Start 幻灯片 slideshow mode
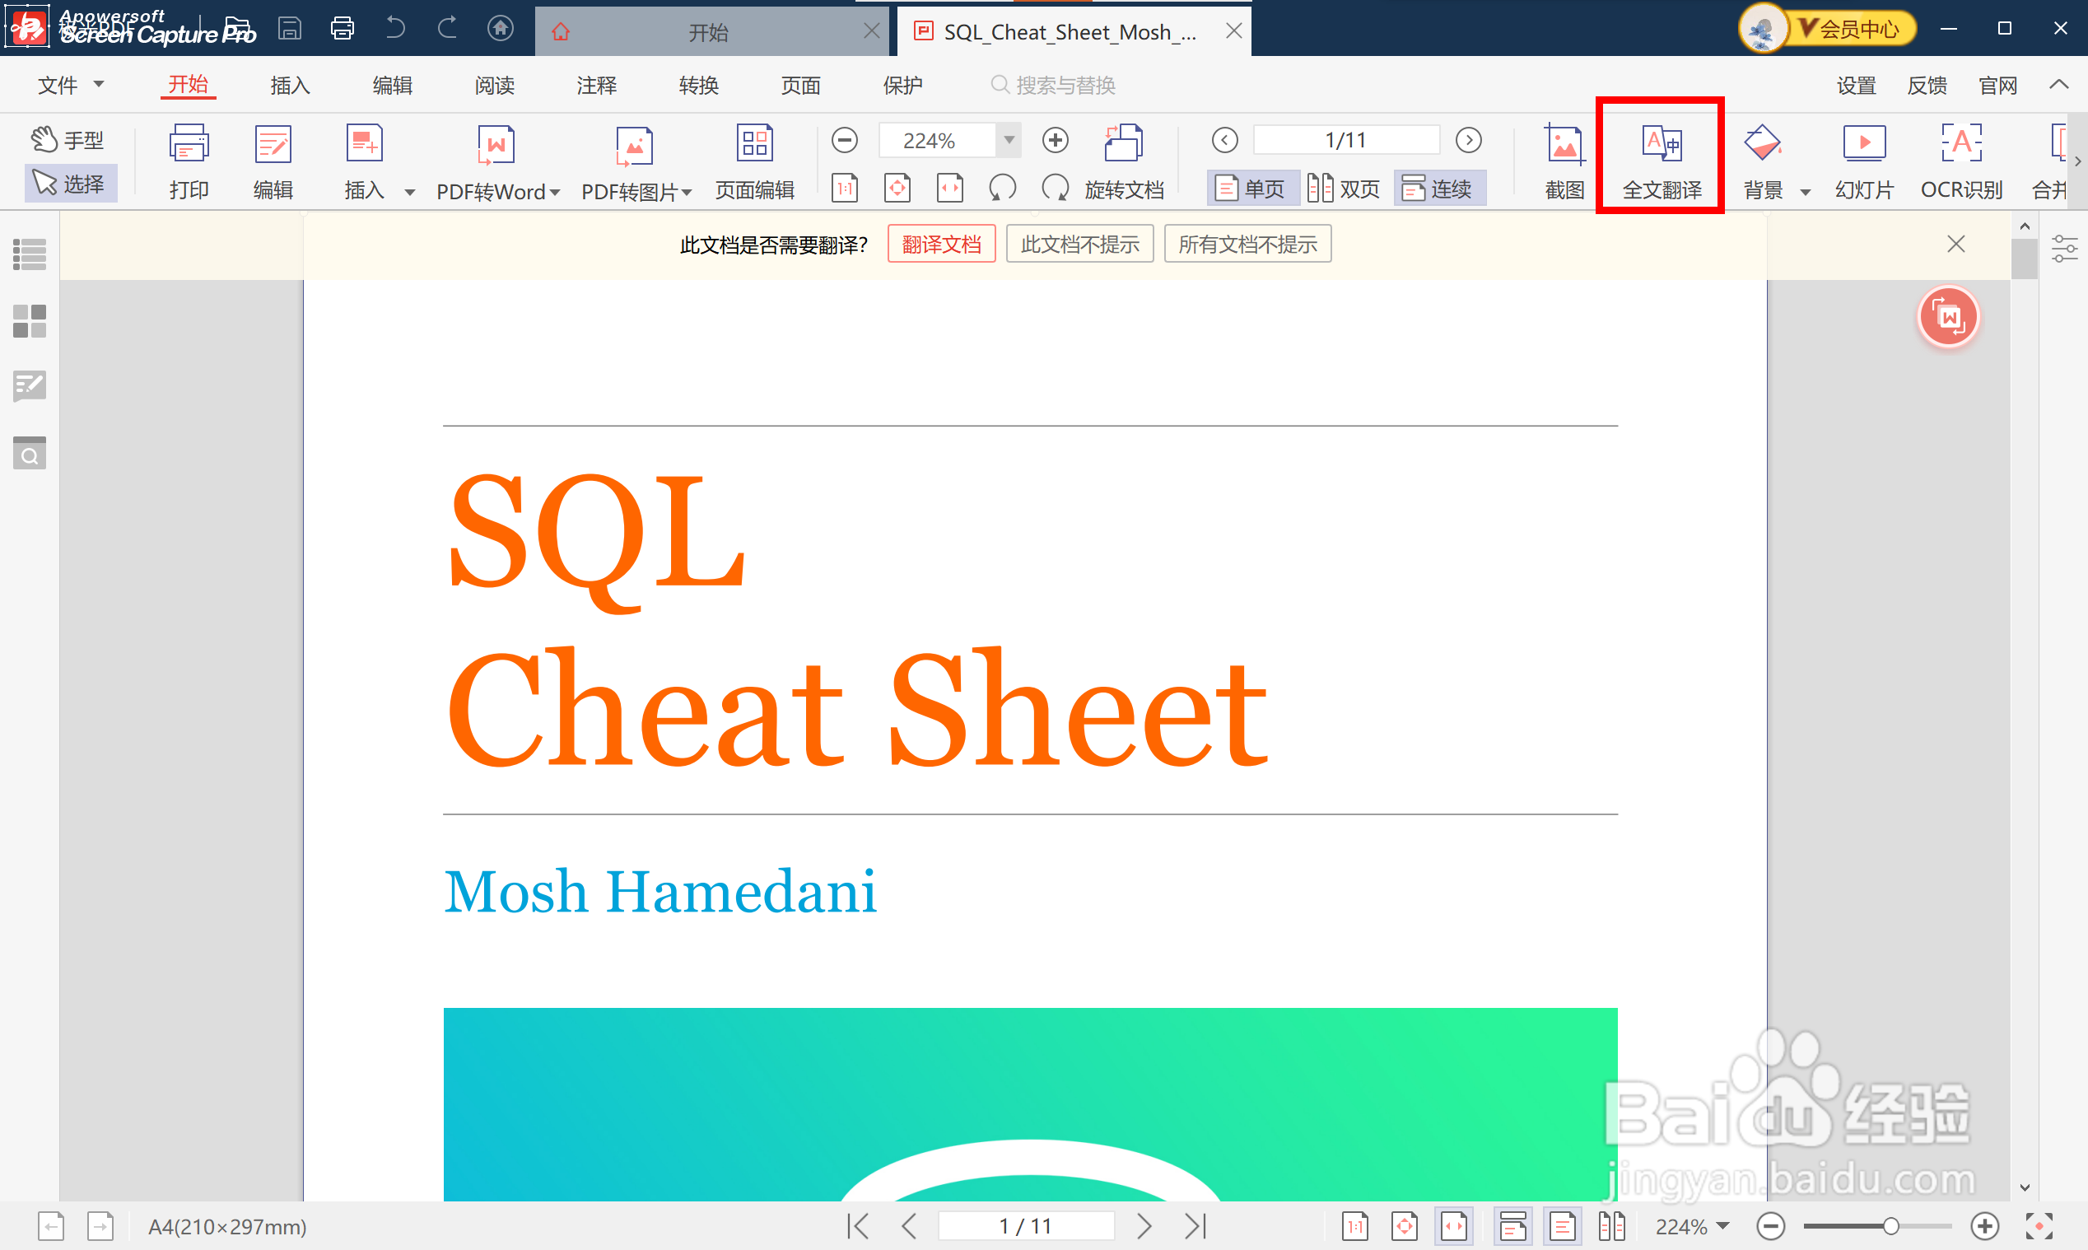Viewport: 2088px width, 1250px height. click(1863, 145)
